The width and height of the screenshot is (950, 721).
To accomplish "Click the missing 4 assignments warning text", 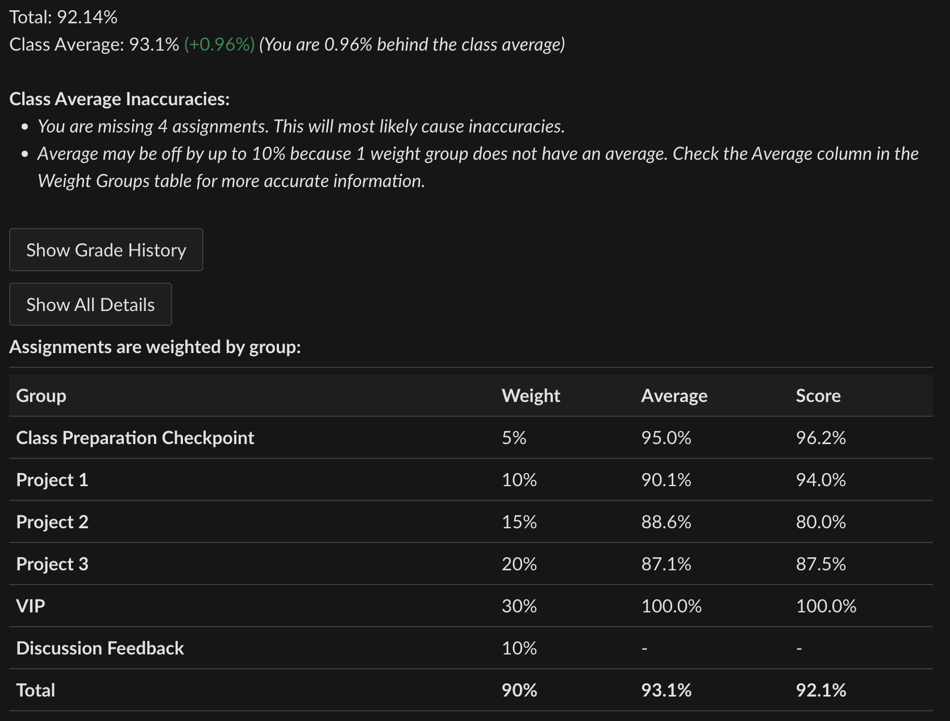I will pos(301,126).
